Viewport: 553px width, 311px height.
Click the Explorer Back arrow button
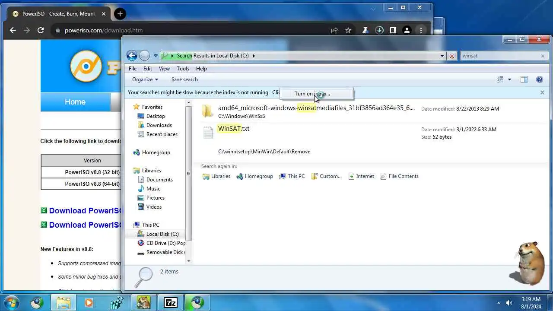point(132,55)
